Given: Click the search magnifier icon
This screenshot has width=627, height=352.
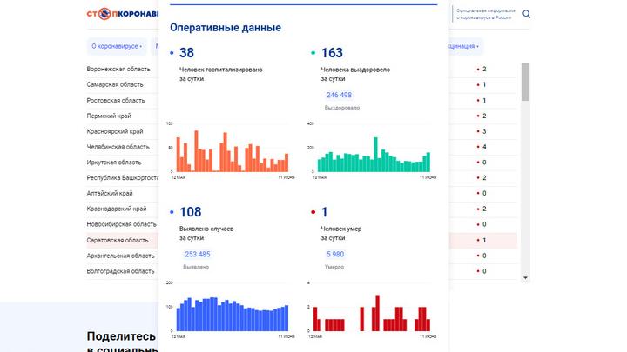Looking at the screenshot, I should point(526,14).
